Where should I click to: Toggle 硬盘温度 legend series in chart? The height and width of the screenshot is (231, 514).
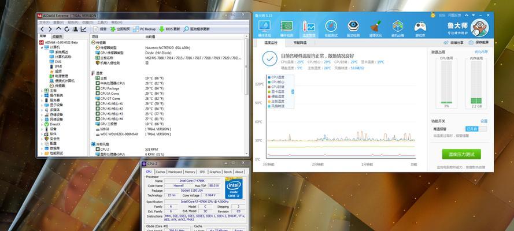point(276,96)
